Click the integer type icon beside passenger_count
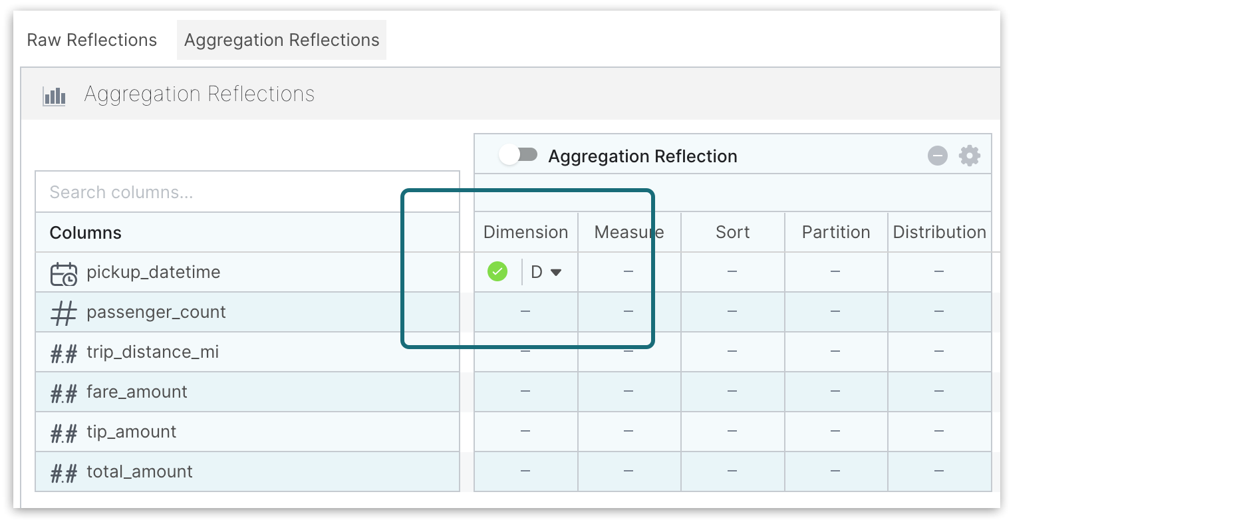This screenshot has height=524, width=1245. (63, 313)
